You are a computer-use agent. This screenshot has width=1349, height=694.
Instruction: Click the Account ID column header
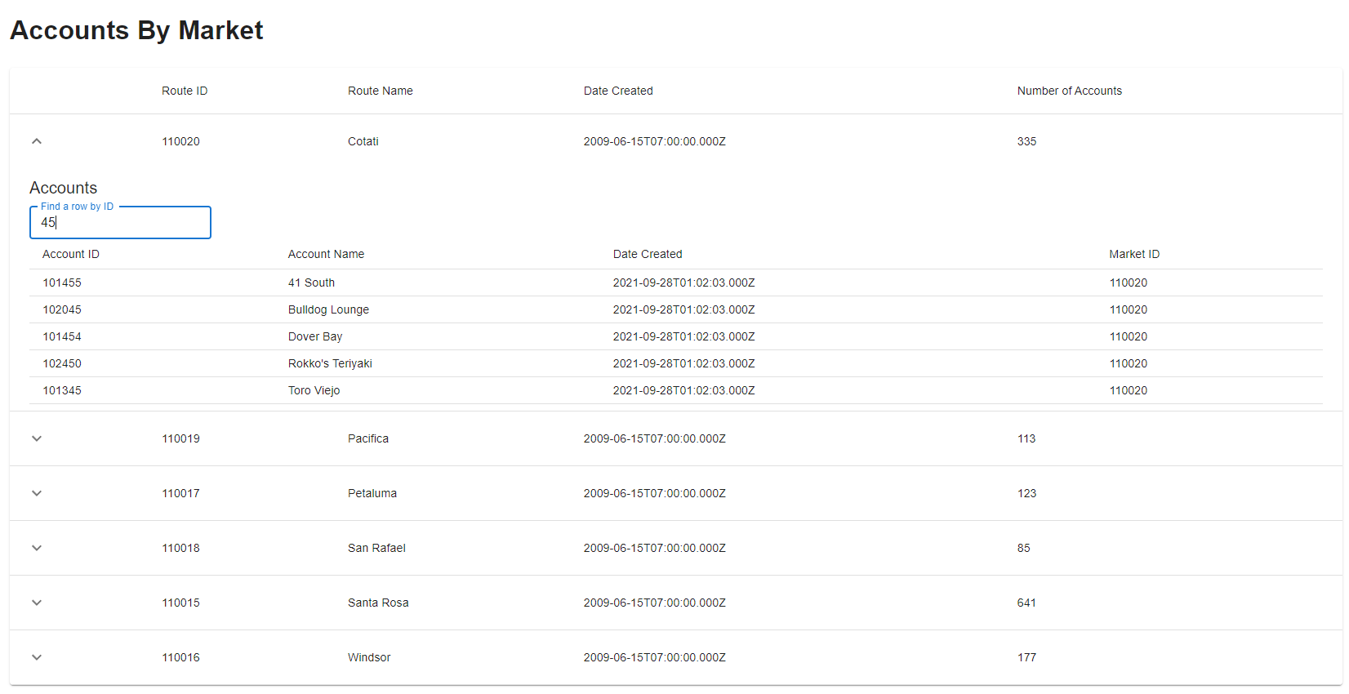point(71,254)
